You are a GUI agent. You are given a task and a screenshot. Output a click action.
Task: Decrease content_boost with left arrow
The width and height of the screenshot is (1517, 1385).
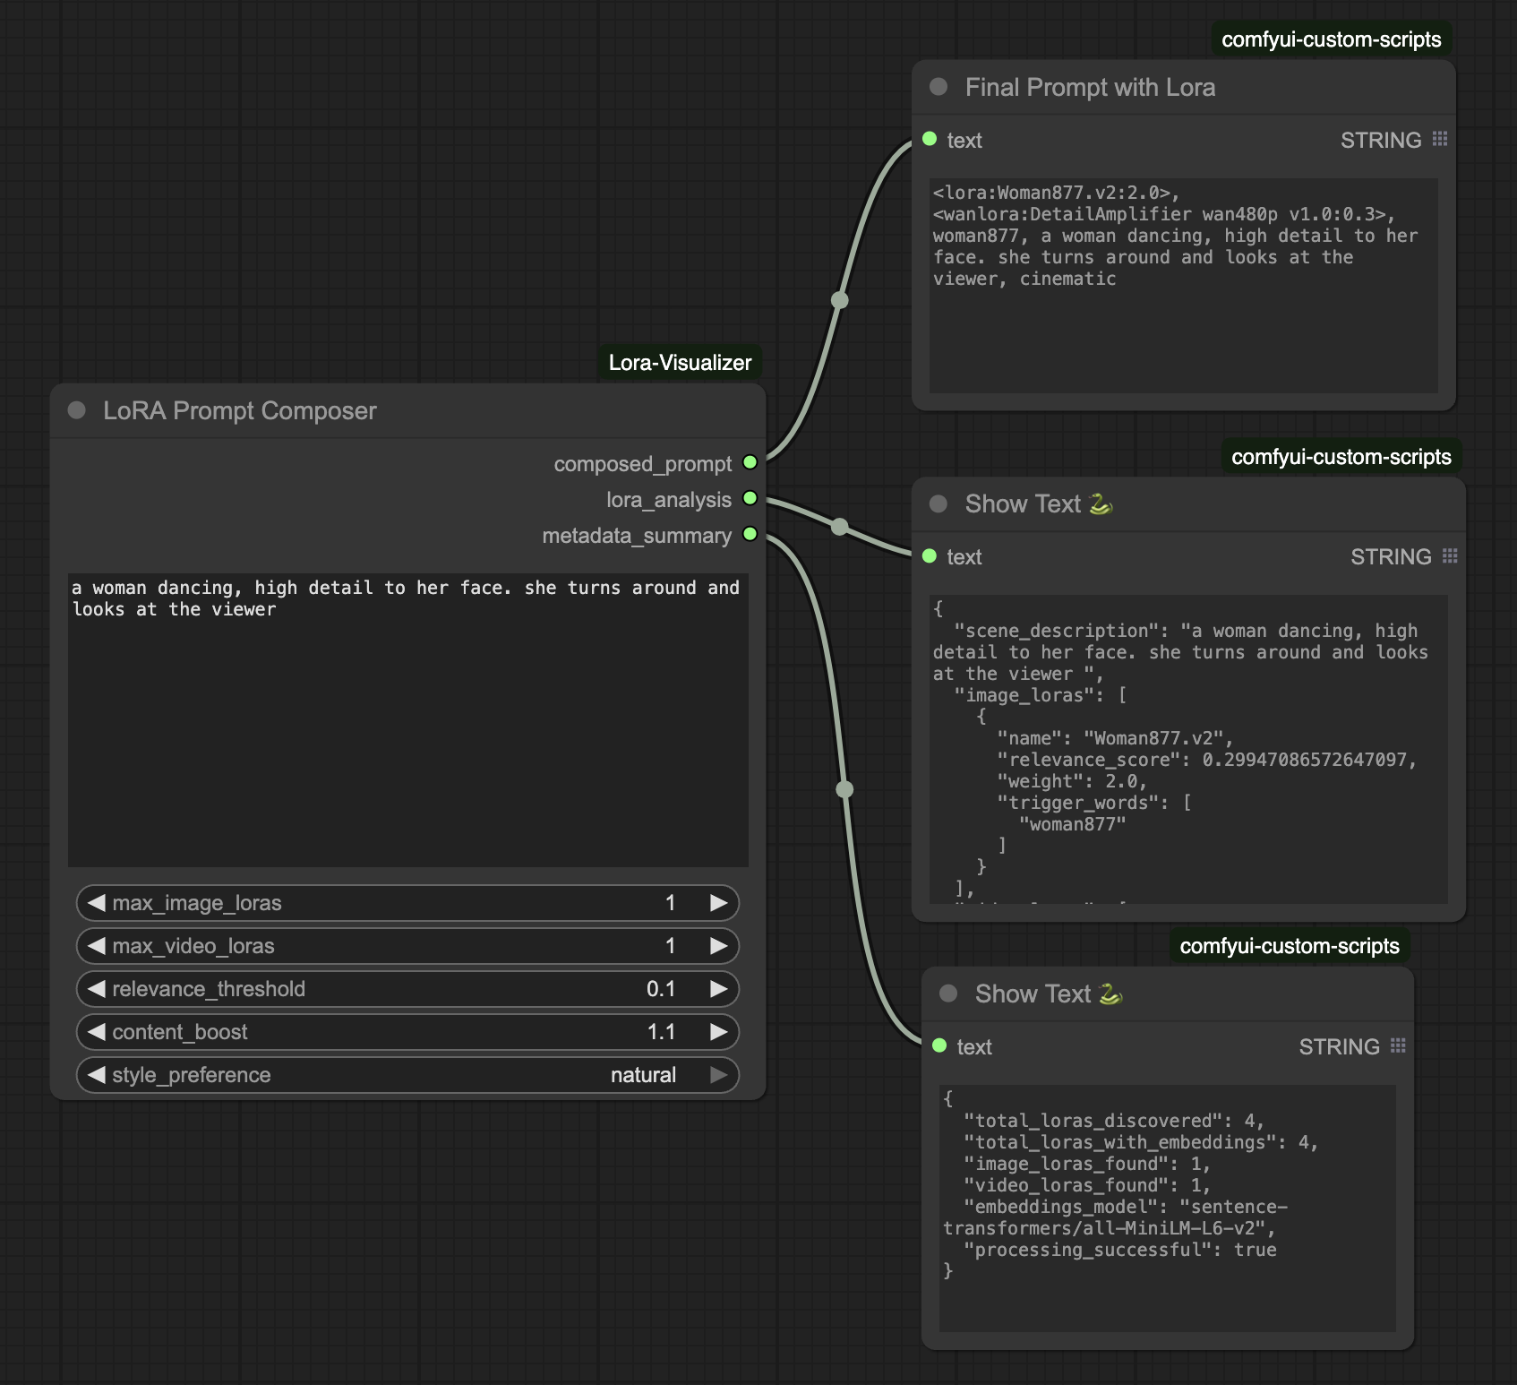(x=97, y=1032)
